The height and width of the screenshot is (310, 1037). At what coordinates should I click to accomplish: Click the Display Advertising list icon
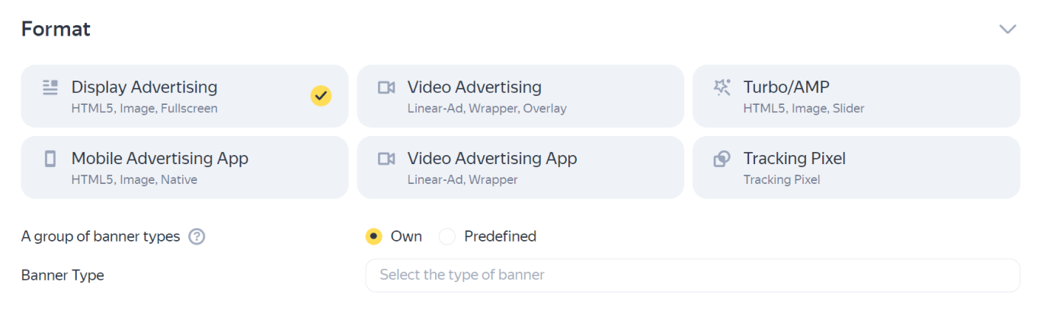click(50, 87)
